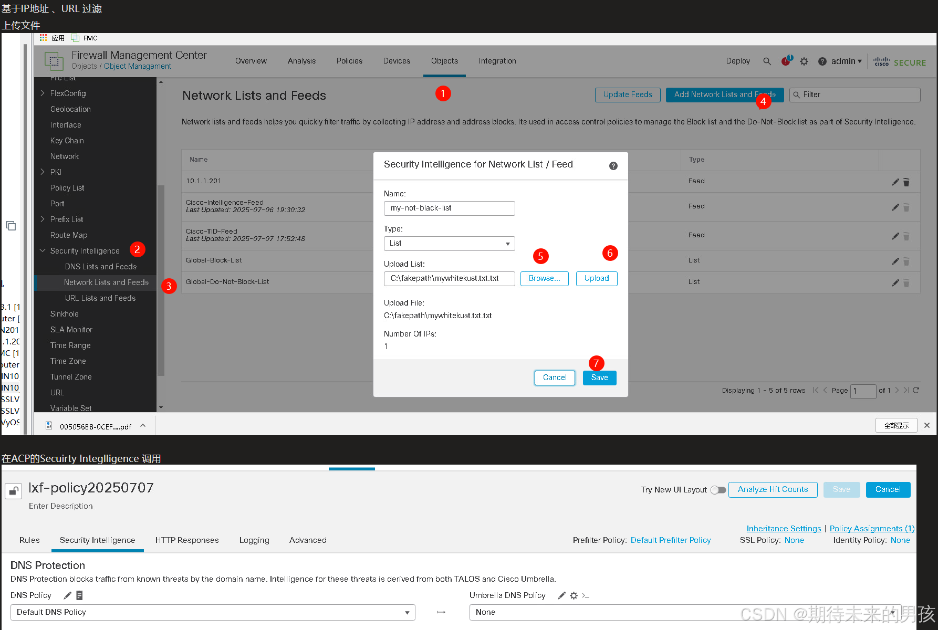Click the Name field in dialog

pyautogui.click(x=449, y=208)
